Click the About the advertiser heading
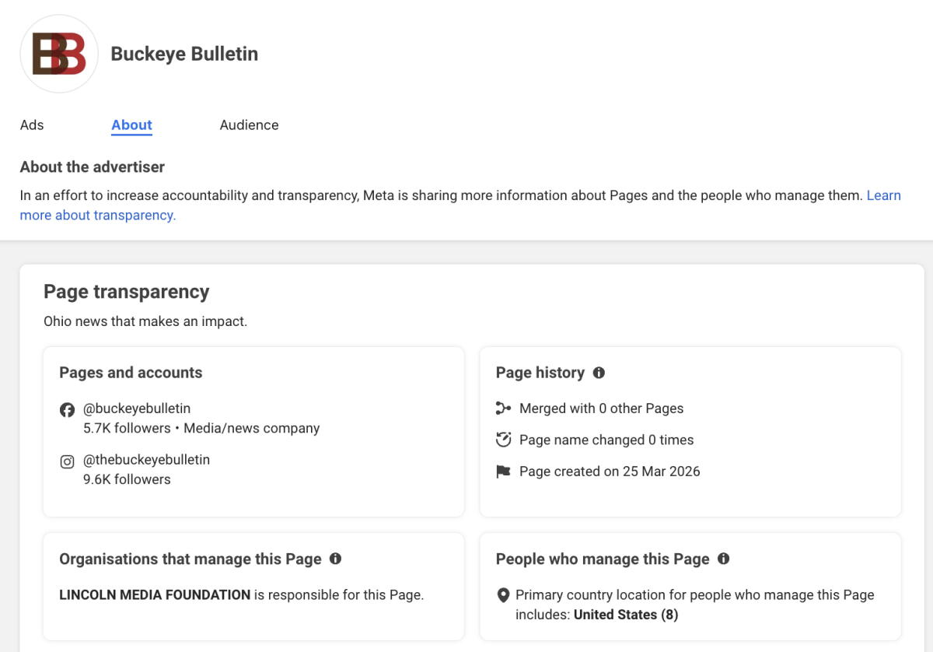Screen dimensions: 933x652 (x=93, y=167)
